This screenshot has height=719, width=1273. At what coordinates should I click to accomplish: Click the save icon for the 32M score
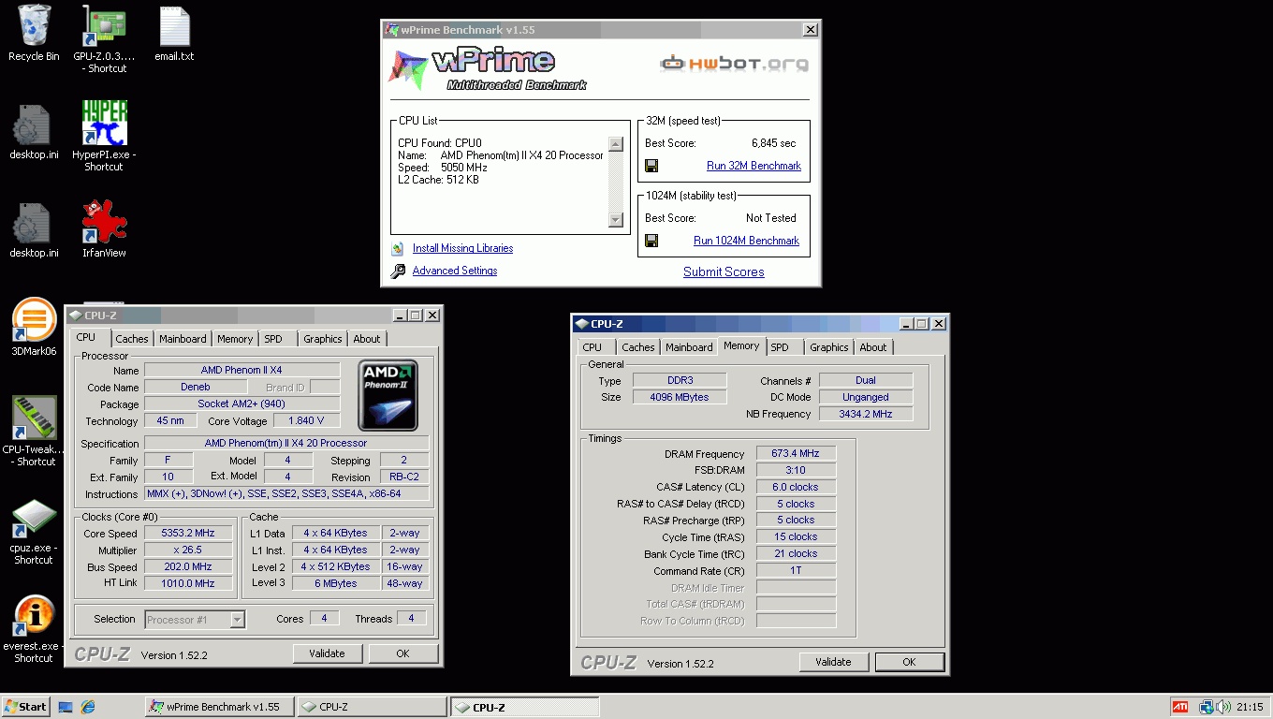pos(651,166)
